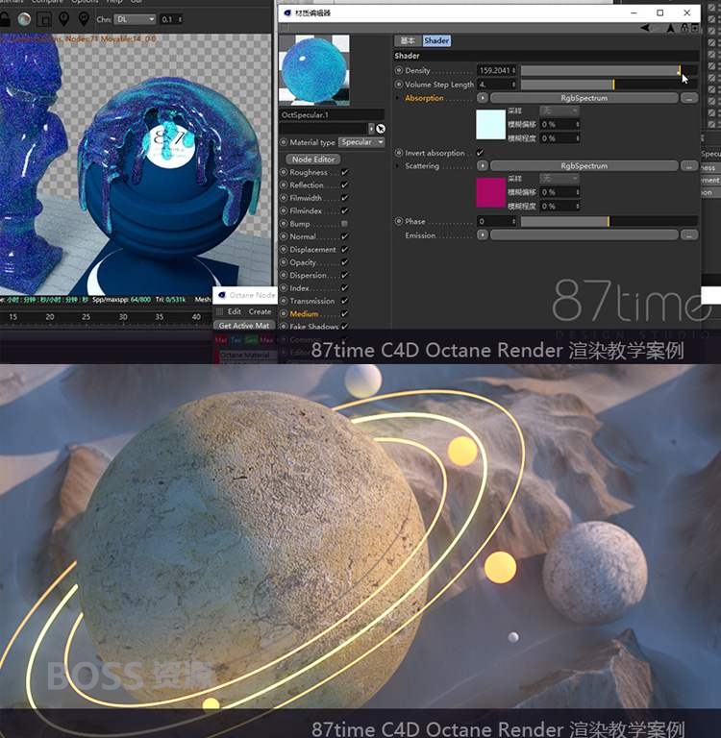Click the Absorption texture arrow button
Screen dimensions: 721x738
tap(483, 98)
